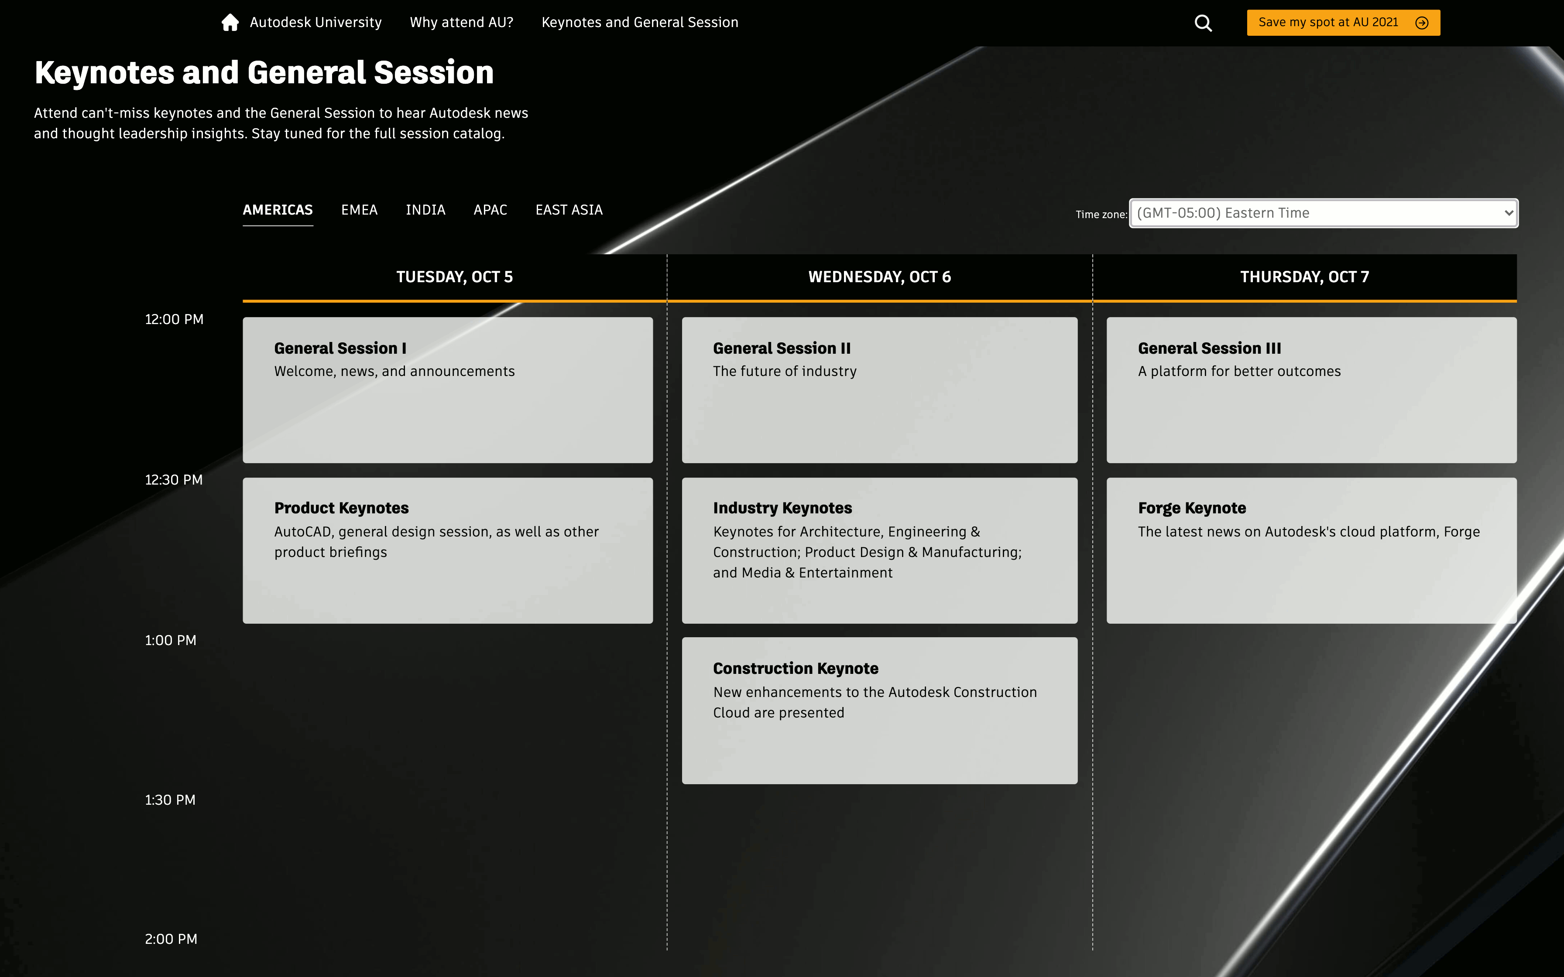Select the Industry Keynotes card
The width and height of the screenshot is (1564, 977).
point(879,550)
